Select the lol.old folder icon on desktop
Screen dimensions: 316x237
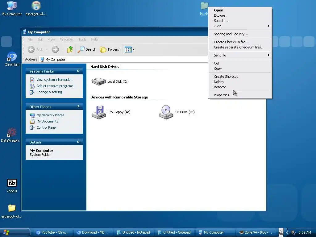[204, 8]
